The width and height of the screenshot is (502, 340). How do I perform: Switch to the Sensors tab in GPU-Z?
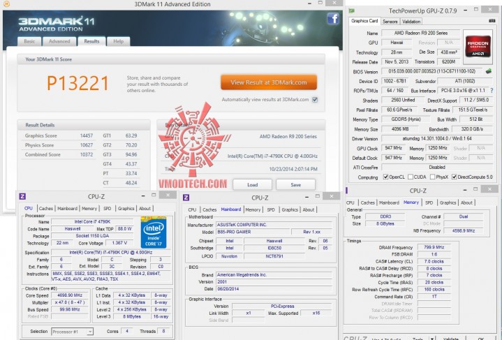390,22
